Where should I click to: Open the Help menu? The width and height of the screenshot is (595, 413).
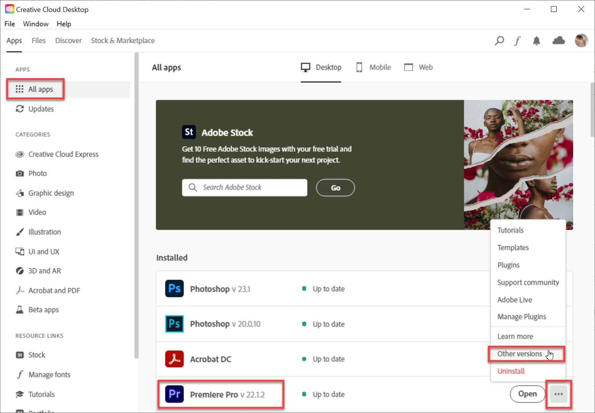pos(64,24)
